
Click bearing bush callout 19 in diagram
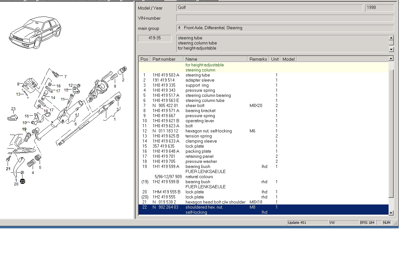coord(24,129)
